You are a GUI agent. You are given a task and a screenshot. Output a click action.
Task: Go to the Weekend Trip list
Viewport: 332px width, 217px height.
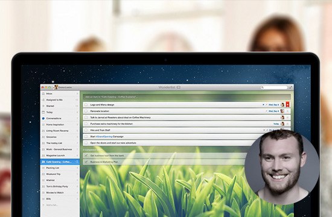(60, 174)
